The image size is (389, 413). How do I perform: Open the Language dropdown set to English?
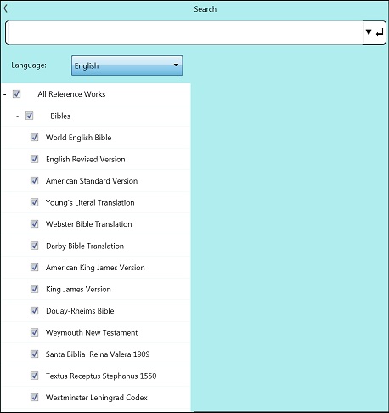point(127,65)
